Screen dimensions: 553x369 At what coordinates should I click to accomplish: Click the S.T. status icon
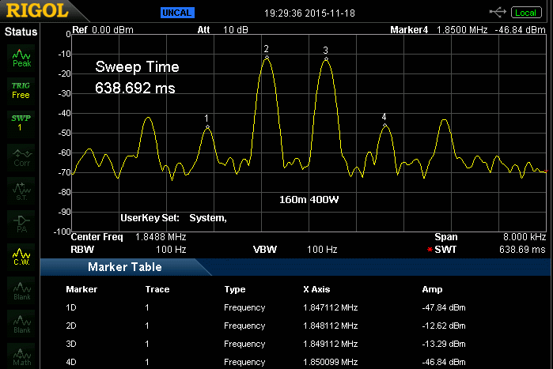21,190
